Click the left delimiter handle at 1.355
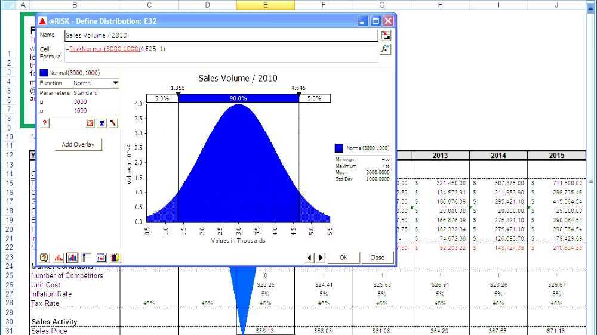The height and width of the screenshot is (335, 597). [178, 93]
